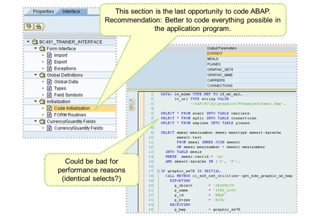
Task: Collapse the Currency/Quantity Fields folder node
Action: [x=35, y=121]
